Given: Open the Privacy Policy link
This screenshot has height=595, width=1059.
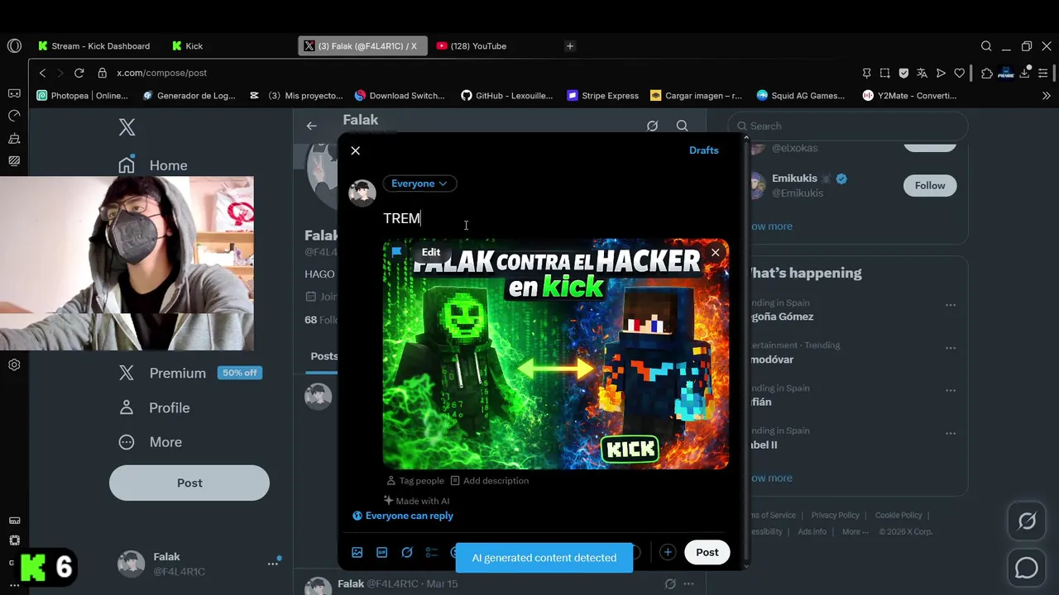Looking at the screenshot, I should (x=835, y=516).
